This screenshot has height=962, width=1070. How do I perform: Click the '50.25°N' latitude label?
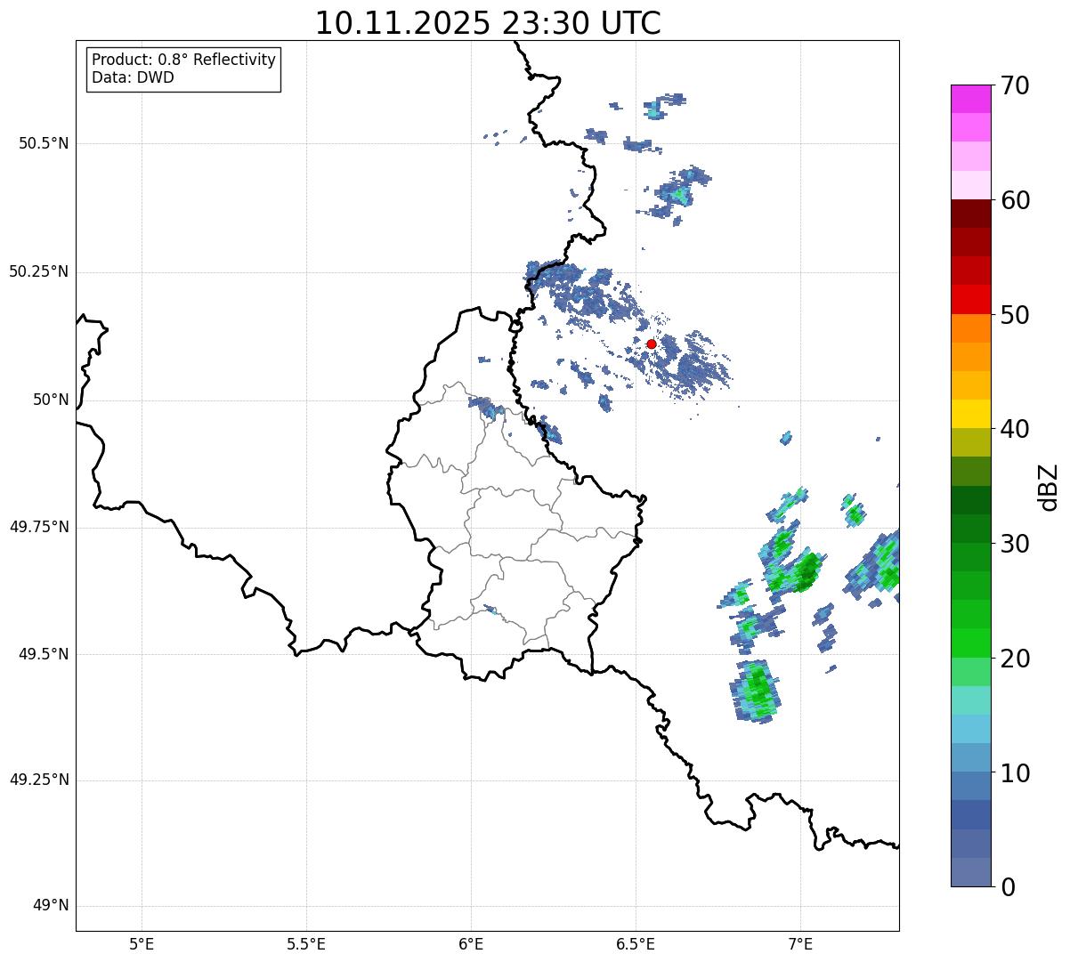click(x=39, y=271)
